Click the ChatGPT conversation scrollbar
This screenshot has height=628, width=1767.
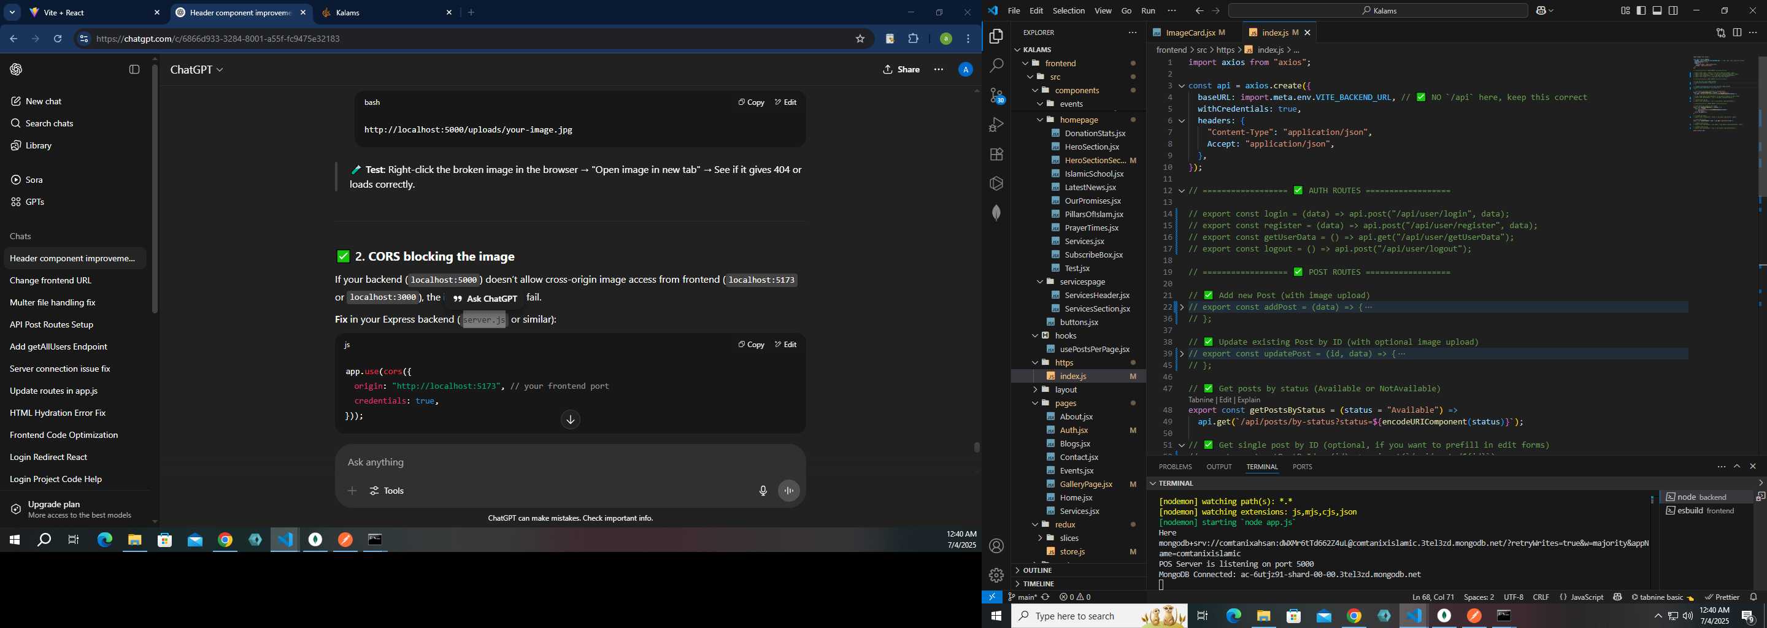pos(977,448)
